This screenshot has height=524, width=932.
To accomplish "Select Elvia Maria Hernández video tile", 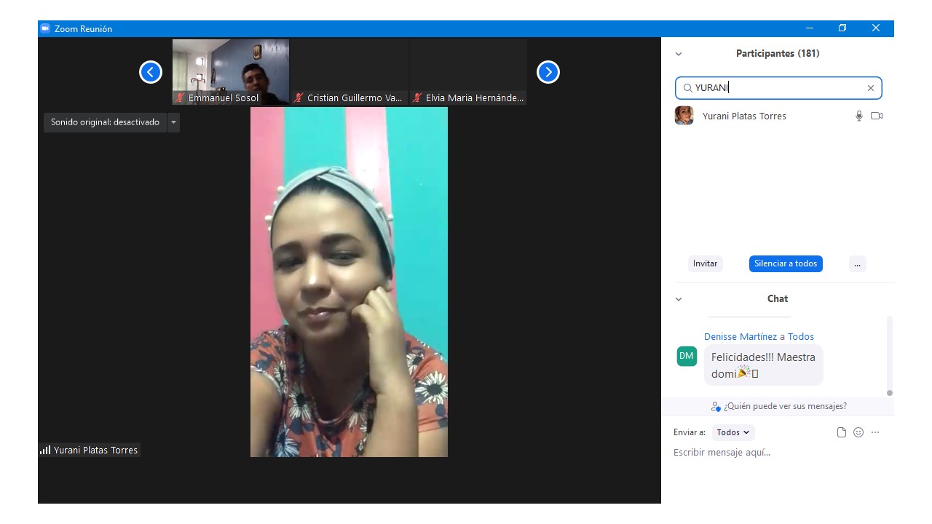I will click(468, 72).
